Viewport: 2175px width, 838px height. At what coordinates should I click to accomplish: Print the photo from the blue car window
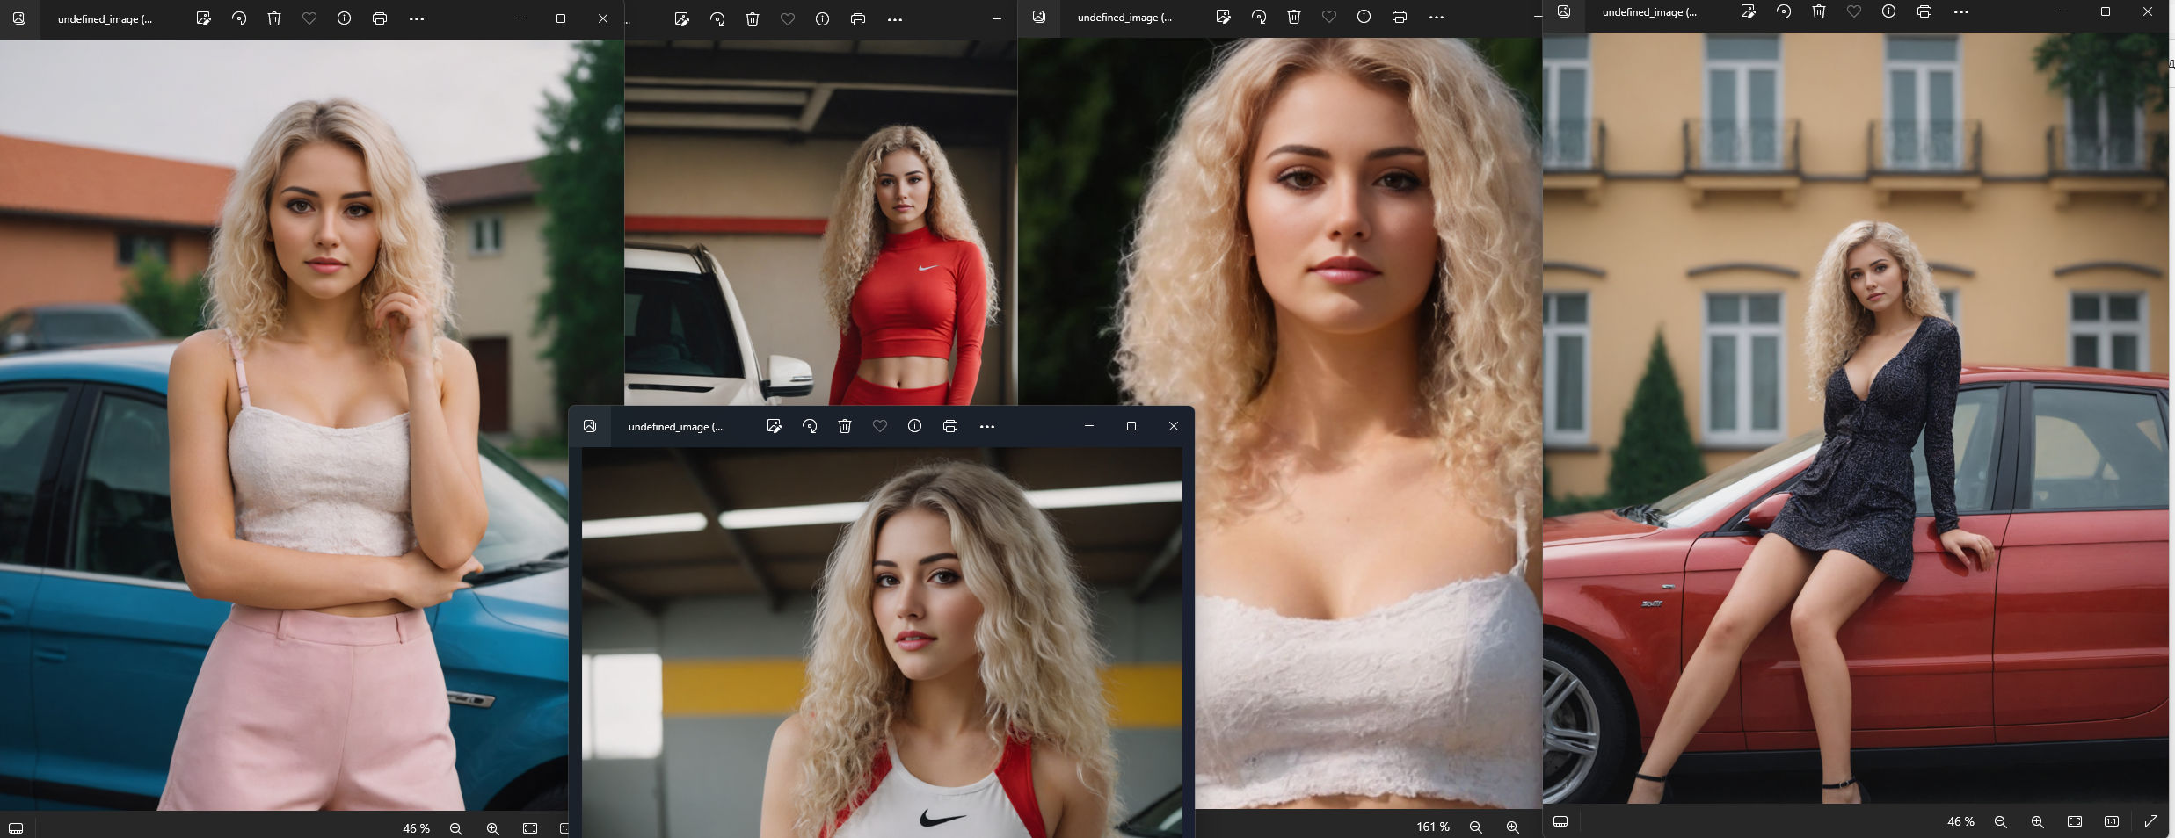380,18
